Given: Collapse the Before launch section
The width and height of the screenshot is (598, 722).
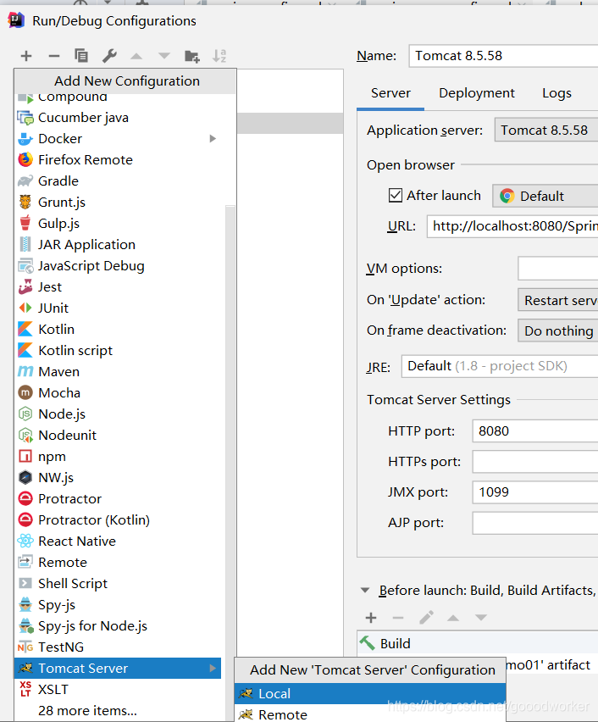Looking at the screenshot, I should [365, 591].
